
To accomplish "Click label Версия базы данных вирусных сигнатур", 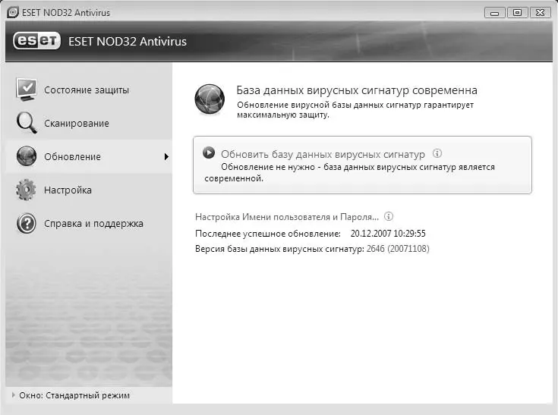I will (279, 249).
